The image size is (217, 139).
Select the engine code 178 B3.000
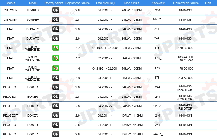tap(185, 68)
